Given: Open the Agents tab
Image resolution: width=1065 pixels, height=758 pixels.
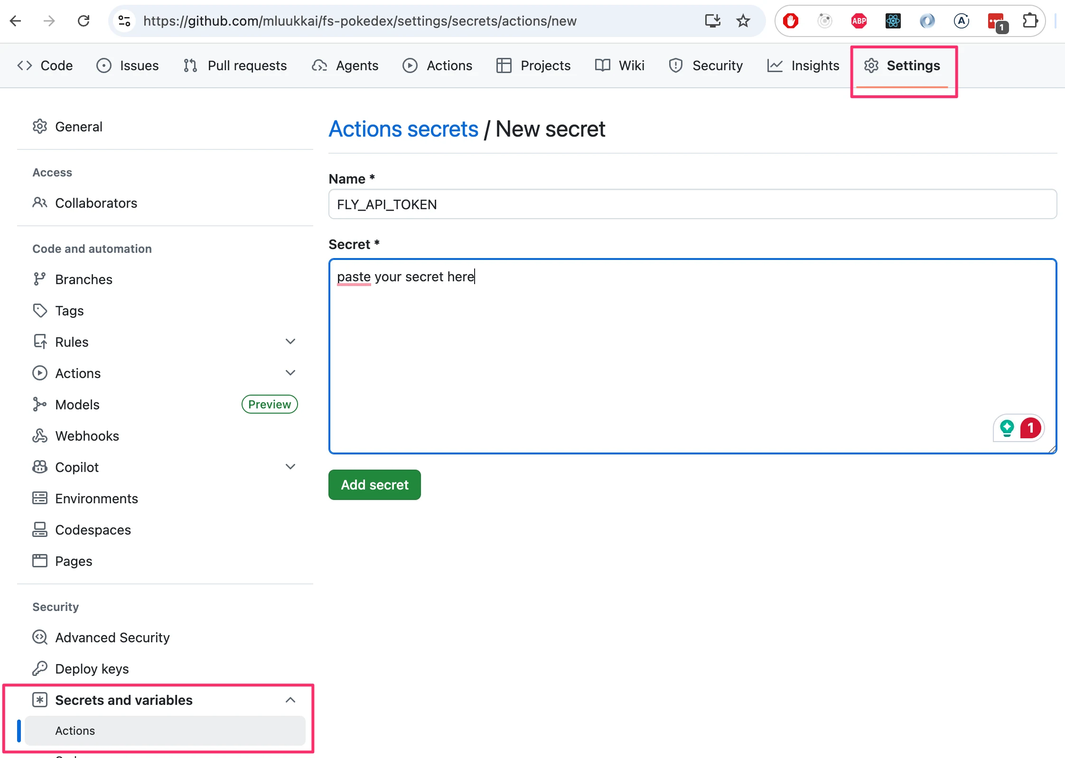Looking at the screenshot, I should pos(345,65).
